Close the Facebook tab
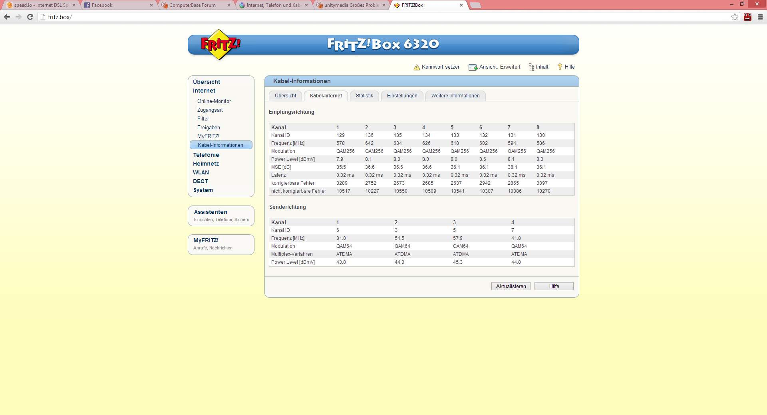 tap(151, 5)
